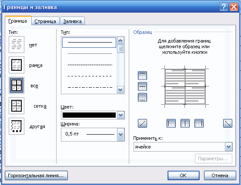Click the 'другая' label text
241x185 pixels.
pyautogui.click(x=37, y=127)
